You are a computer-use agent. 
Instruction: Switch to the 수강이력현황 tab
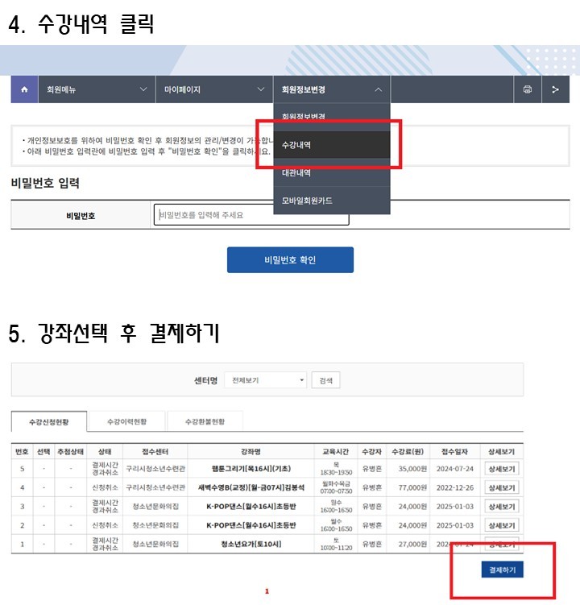[x=127, y=421]
